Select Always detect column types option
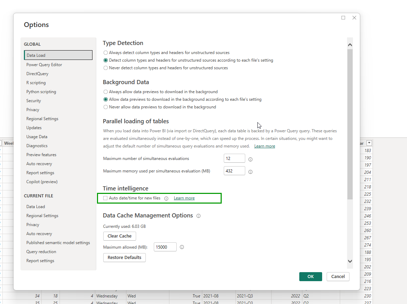This screenshot has height=304, width=407. coord(105,53)
